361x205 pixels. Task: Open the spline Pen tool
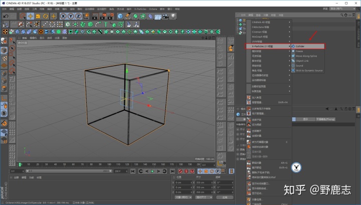[128, 16]
